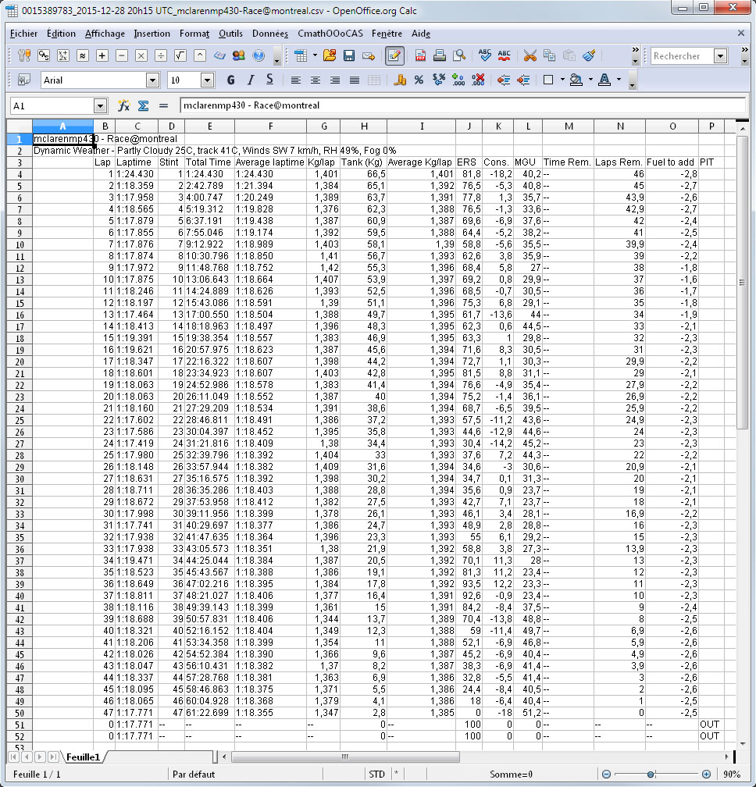756x787 pixels.
Task: Open the CmathOOoCAS menu
Action: click(330, 34)
